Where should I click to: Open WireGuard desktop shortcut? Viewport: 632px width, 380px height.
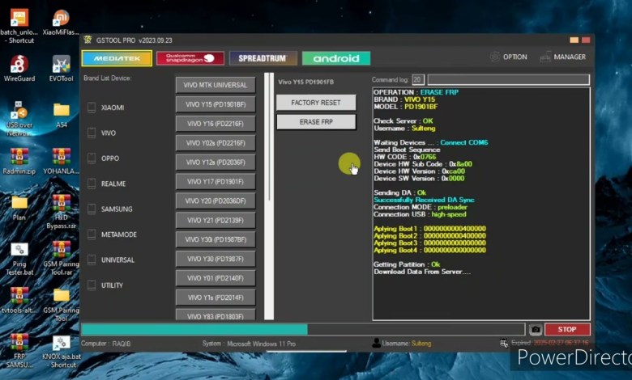point(19,65)
